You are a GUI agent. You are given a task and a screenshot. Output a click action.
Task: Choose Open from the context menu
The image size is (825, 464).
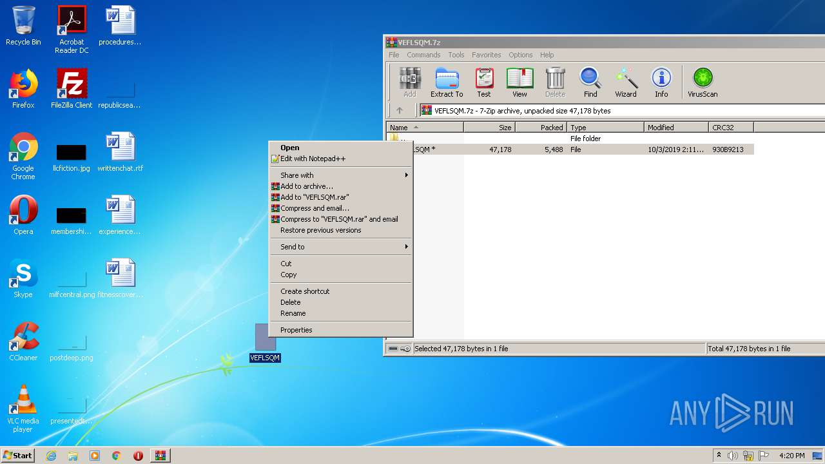(x=340, y=148)
